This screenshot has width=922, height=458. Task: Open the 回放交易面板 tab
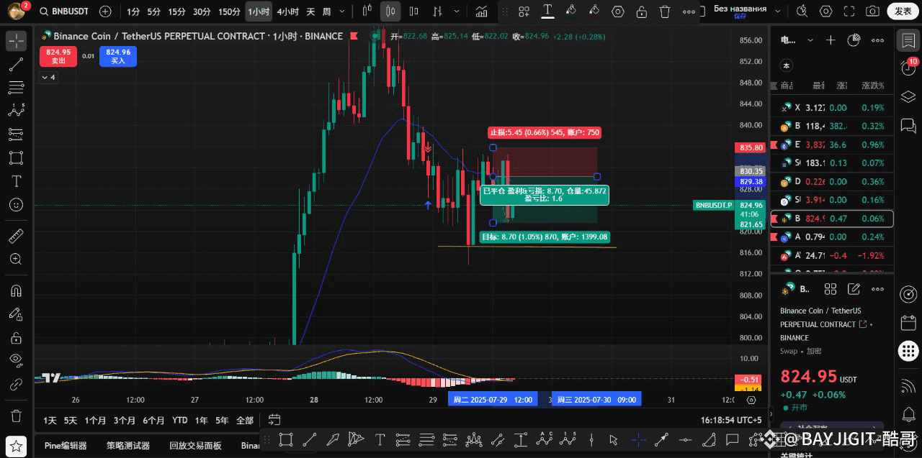pyautogui.click(x=195, y=446)
